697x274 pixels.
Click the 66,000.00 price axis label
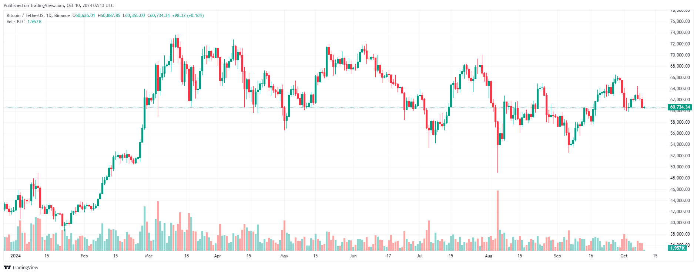(x=680, y=78)
